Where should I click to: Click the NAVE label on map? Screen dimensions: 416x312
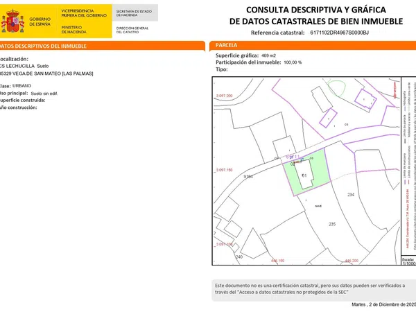pyautogui.click(x=318, y=206)
